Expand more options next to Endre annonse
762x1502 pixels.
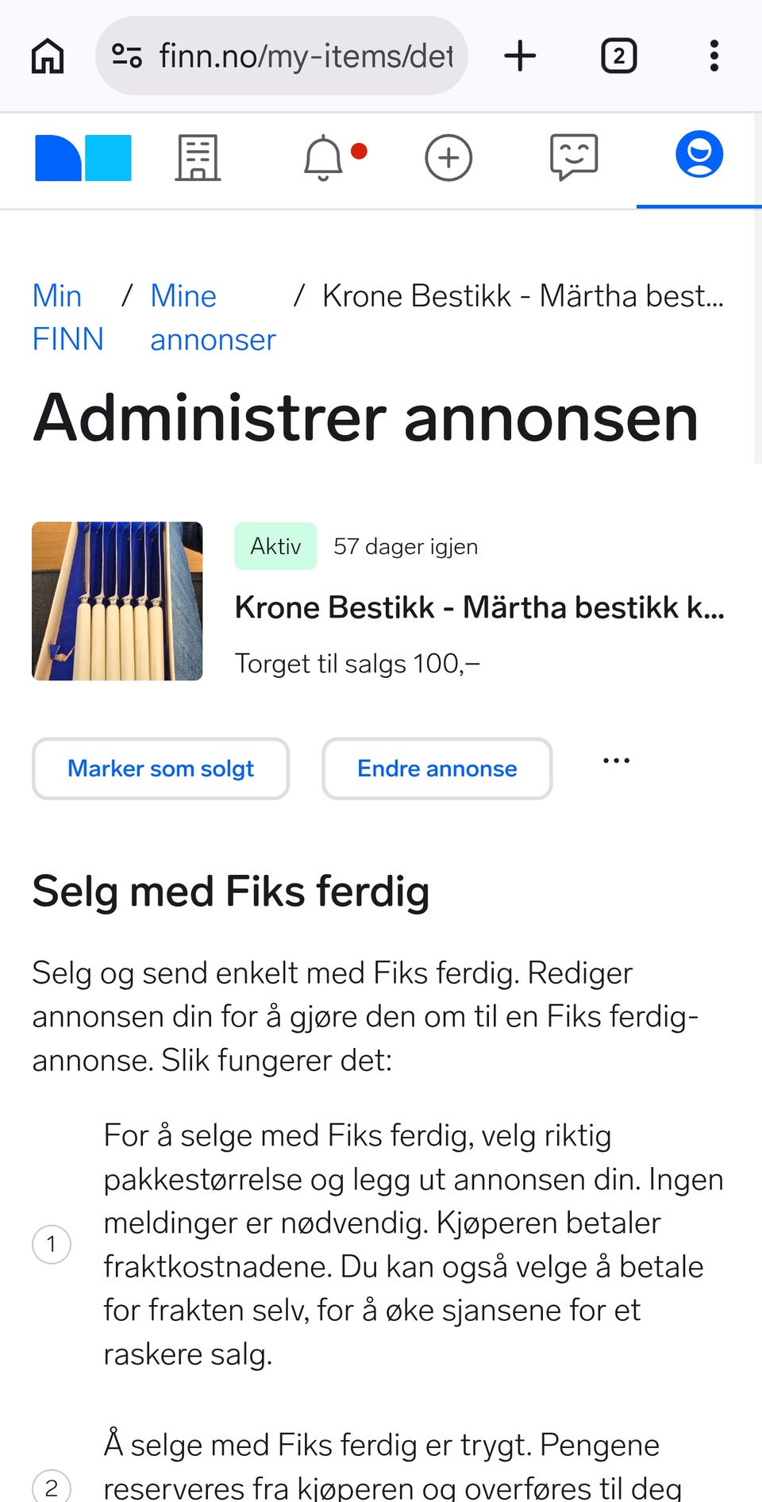point(616,761)
